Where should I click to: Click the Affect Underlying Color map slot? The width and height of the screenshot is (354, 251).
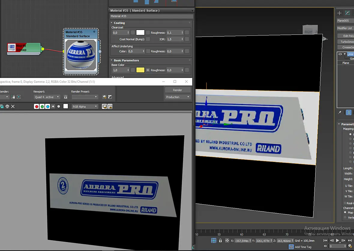(148, 51)
